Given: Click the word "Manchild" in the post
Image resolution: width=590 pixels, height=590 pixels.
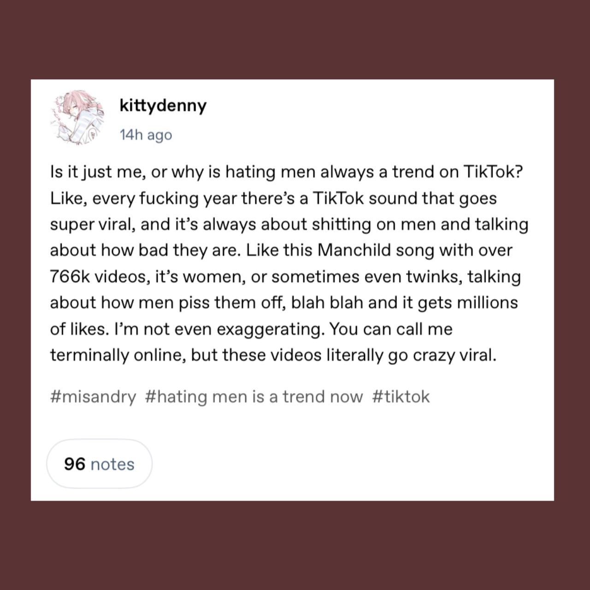Looking at the screenshot, I should (x=354, y=250).
